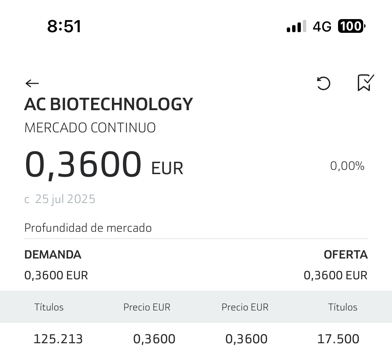Toggle the bookmark favorite icon
This screenshot has width=392, height=363.
[x=366, y=83]
